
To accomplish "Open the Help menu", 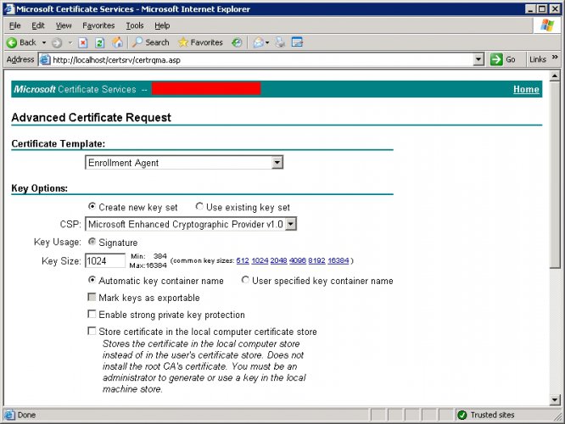I will coord(162,25).
